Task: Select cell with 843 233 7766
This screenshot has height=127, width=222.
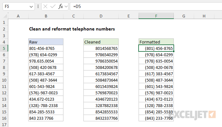Action: 46,118
